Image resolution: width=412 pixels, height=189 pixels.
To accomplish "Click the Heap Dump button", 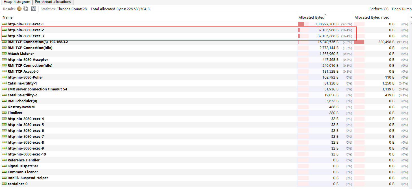I will pos(402,9).
